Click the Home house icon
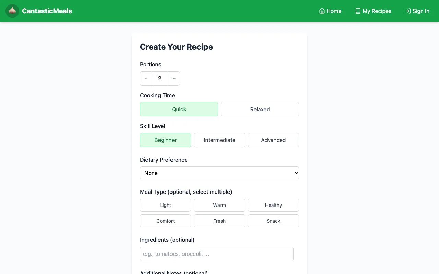439x274 pixels. click(x=322, y=11)
